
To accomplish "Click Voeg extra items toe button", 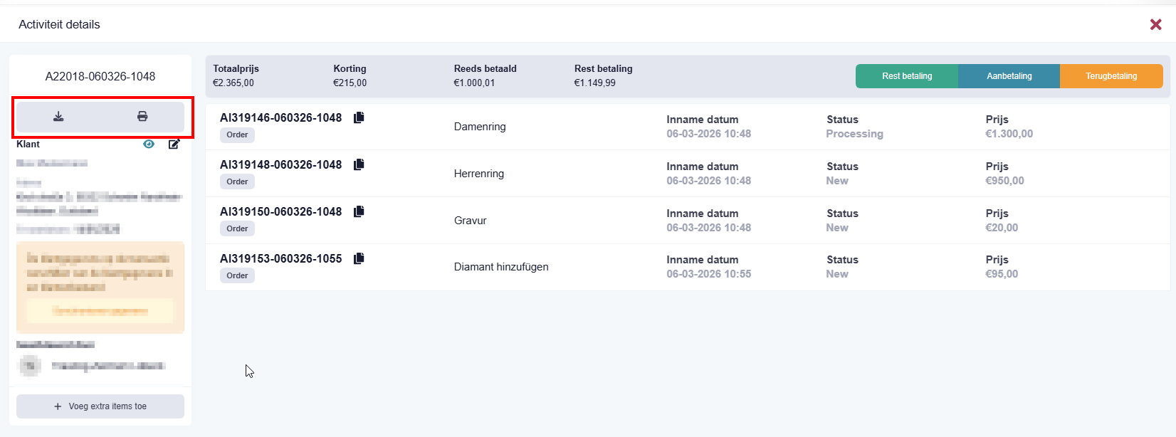I will pyautogui.click(x=100, y=406).
